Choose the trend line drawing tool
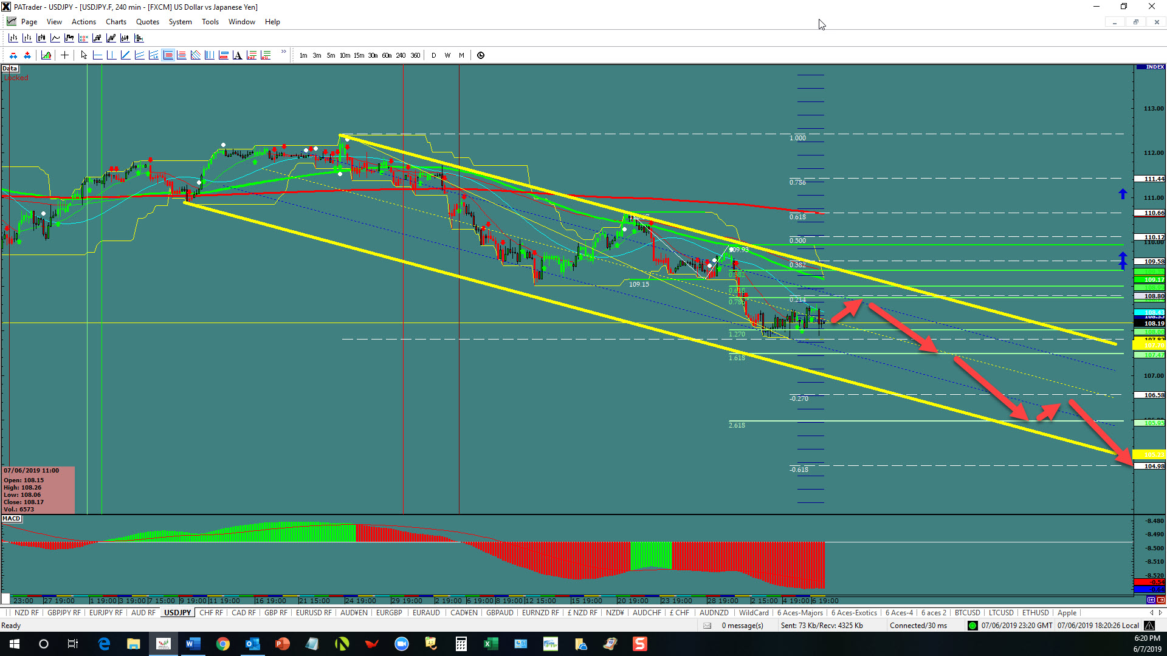This screenshot has width=1167, height=656. point(125,55)
